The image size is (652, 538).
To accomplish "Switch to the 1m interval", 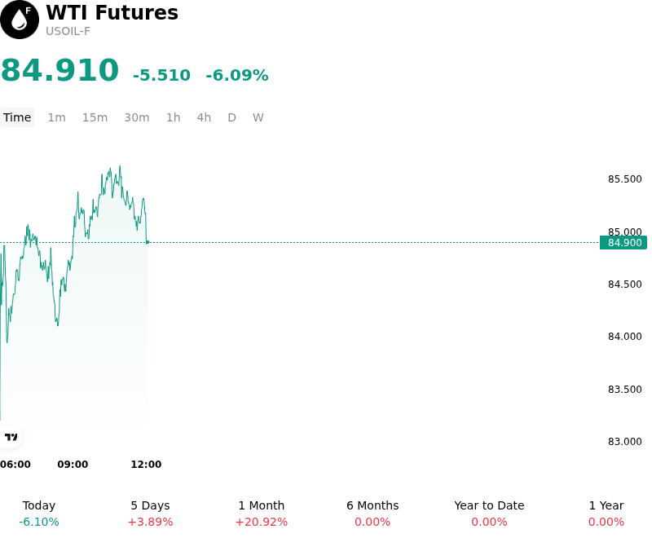I will click(x=56, y=117).
